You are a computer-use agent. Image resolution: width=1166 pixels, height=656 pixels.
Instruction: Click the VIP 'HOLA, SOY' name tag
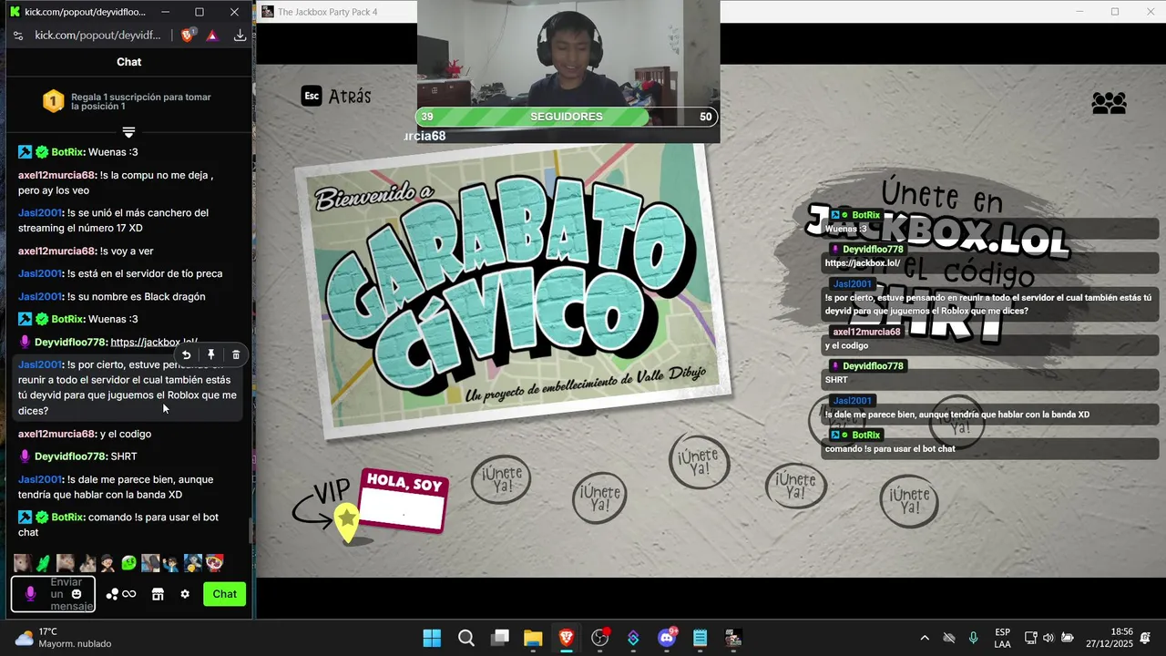point(403,500)
